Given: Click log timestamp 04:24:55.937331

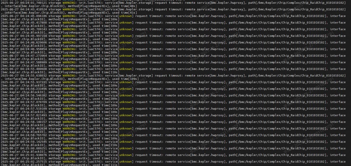Looking at the screenshot, I should tap(33, 82).
